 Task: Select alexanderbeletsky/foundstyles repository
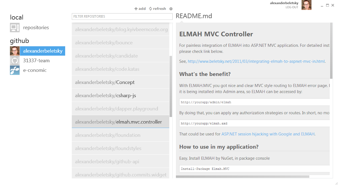pyautogui.click(x=120, y=148)
